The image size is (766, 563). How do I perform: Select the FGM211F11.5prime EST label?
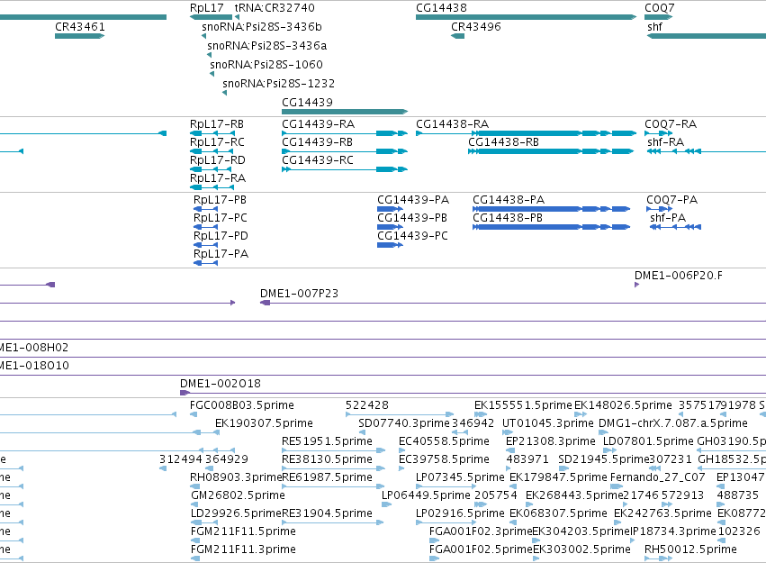[x=243, y=531]
